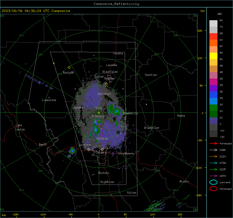The image size is (233, 218).
Task: Click the Stettler city label
Action: tap(151, 75)
